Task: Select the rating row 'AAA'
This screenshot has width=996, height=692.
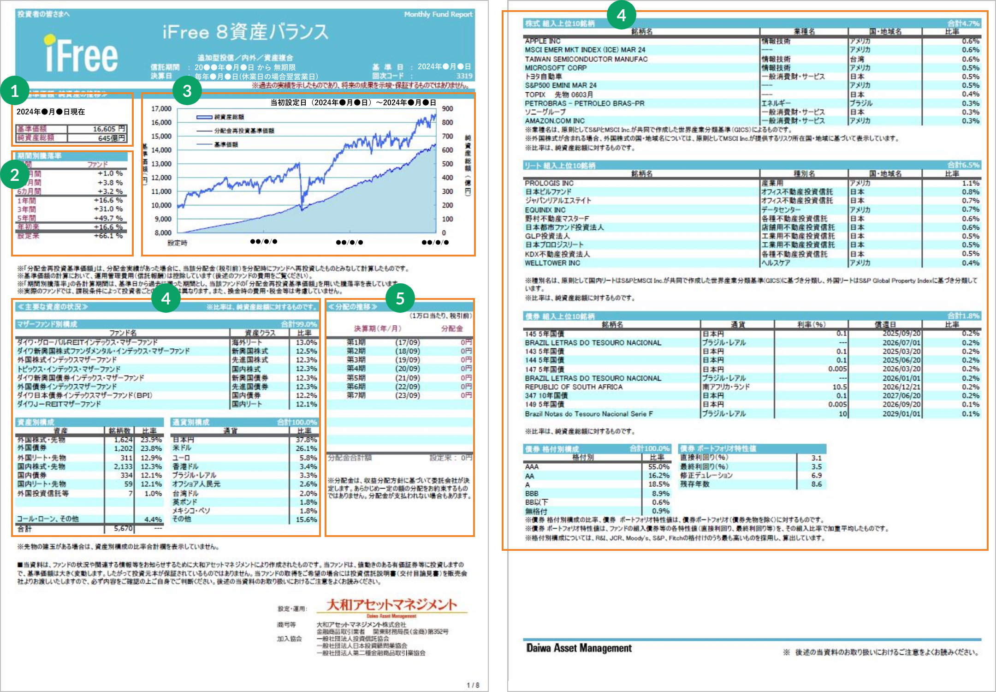Action: click(597, 467)
